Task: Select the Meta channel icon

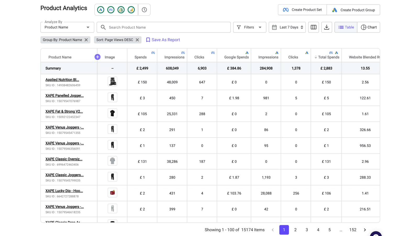Action: (111, 10)
